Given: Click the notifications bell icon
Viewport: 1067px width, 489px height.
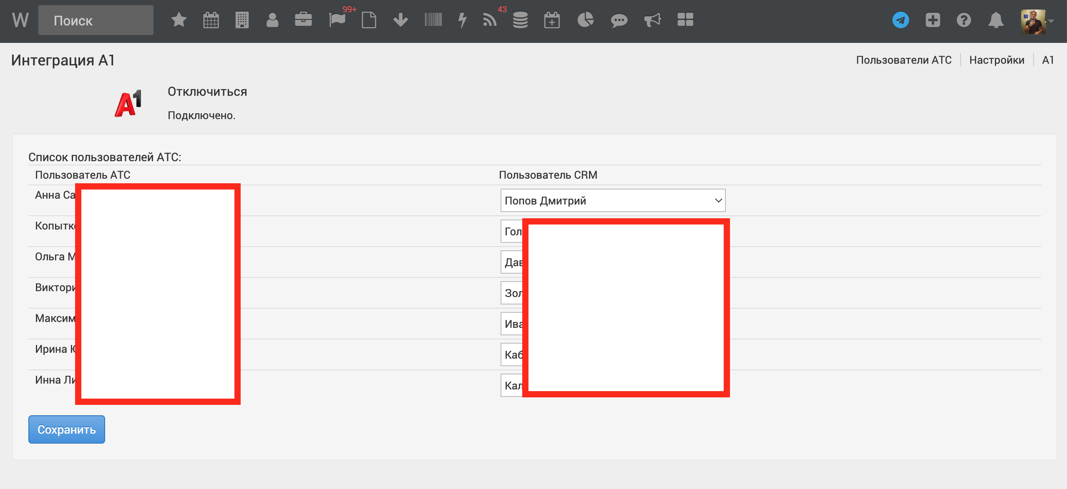Looking at the screenshot, I should pos(996,20).
